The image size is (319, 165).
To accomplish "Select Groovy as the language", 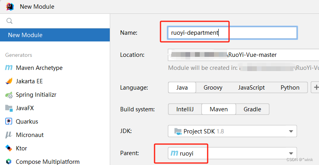I will tap(213, 87).
